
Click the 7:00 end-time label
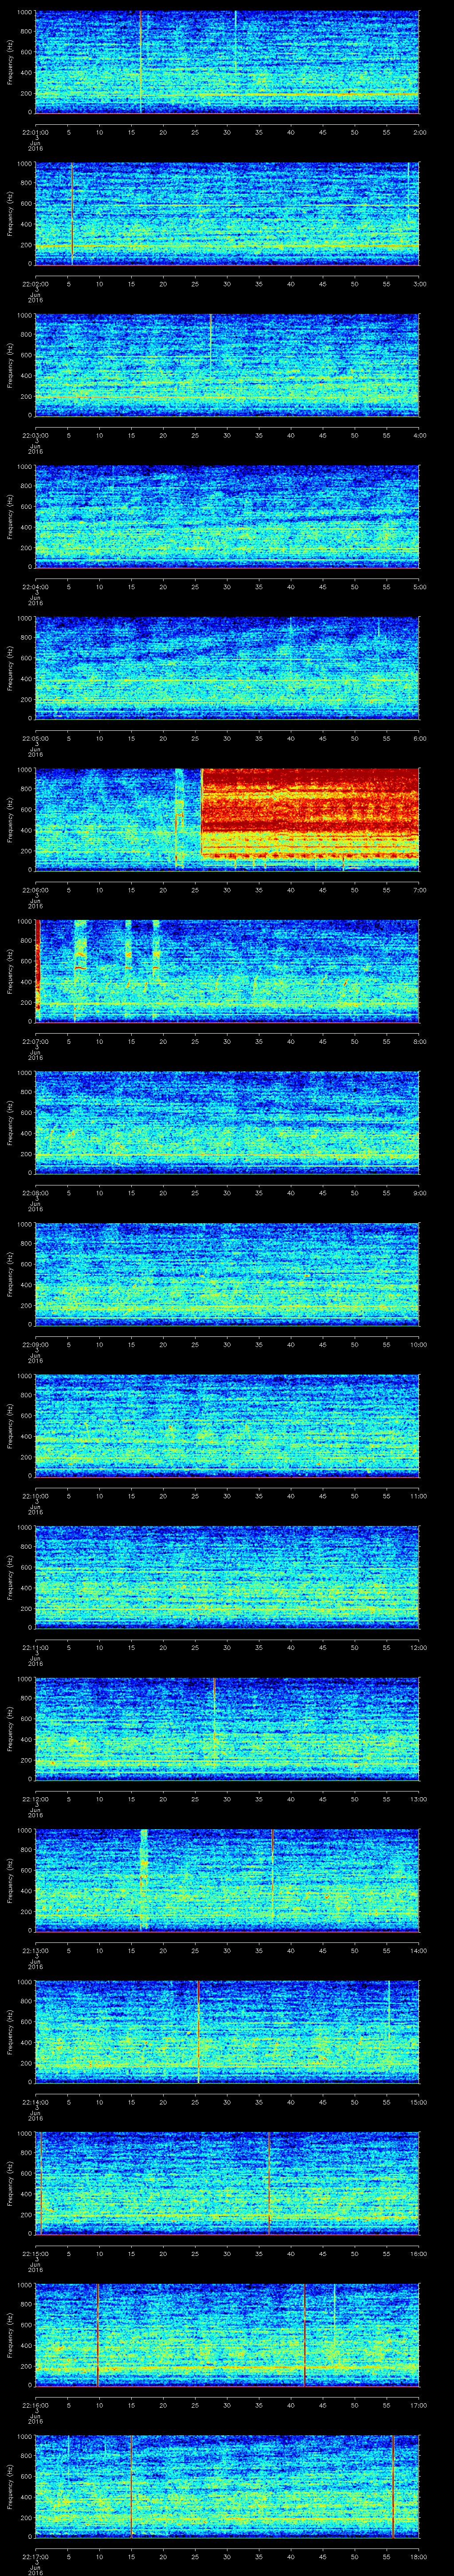point(419,890)
